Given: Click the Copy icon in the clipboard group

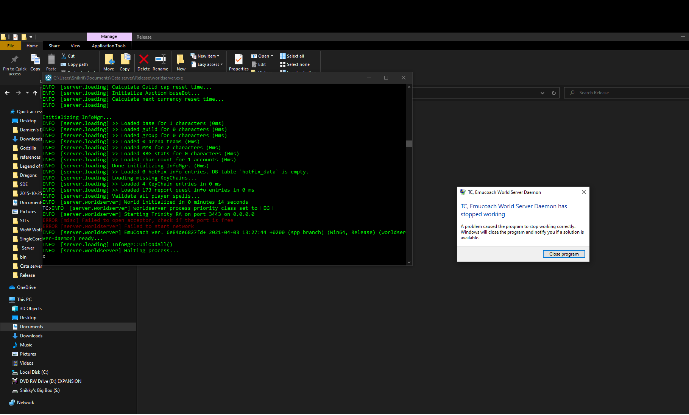Looking at the screenshot, I should (35, 59).
